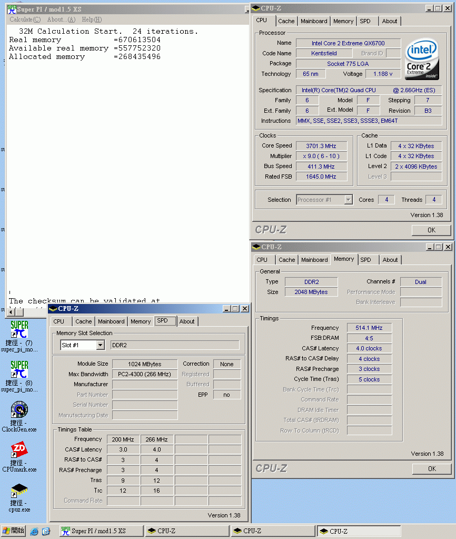Select About tab in CPU-Z Memory window
The image size is (456, 539).
pyautogui.click(x=390, y=260)
